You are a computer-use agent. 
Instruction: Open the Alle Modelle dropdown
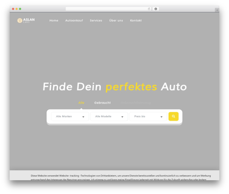[109, 116]
